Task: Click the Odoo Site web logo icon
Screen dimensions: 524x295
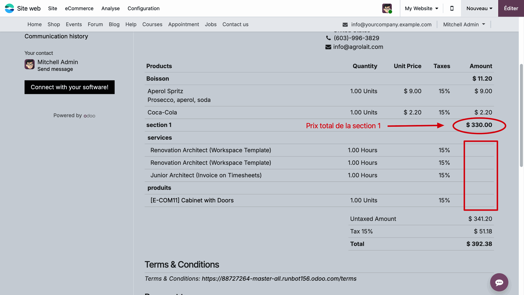Action: pos(10,8)
